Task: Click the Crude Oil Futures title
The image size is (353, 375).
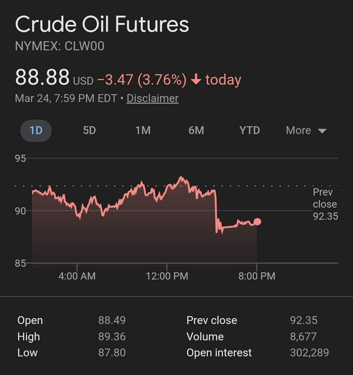Action: point(102,25)
